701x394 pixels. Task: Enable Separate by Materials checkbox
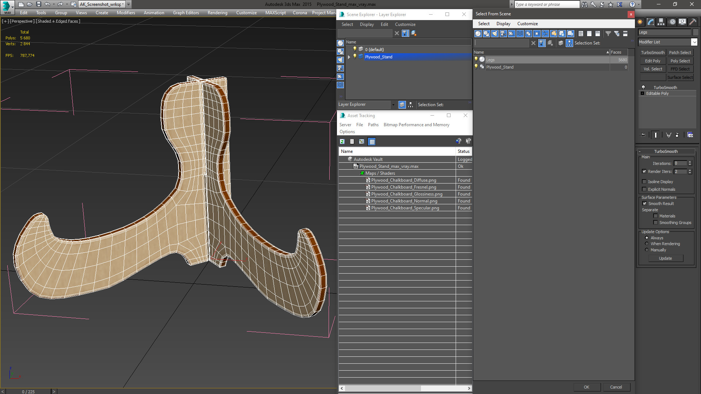pyautogui.click(x=655, y=216)
